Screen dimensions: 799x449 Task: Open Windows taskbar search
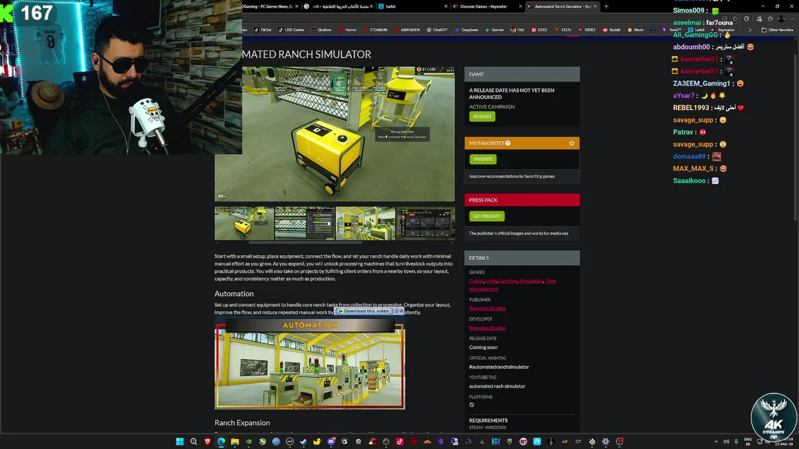(194, 442)
